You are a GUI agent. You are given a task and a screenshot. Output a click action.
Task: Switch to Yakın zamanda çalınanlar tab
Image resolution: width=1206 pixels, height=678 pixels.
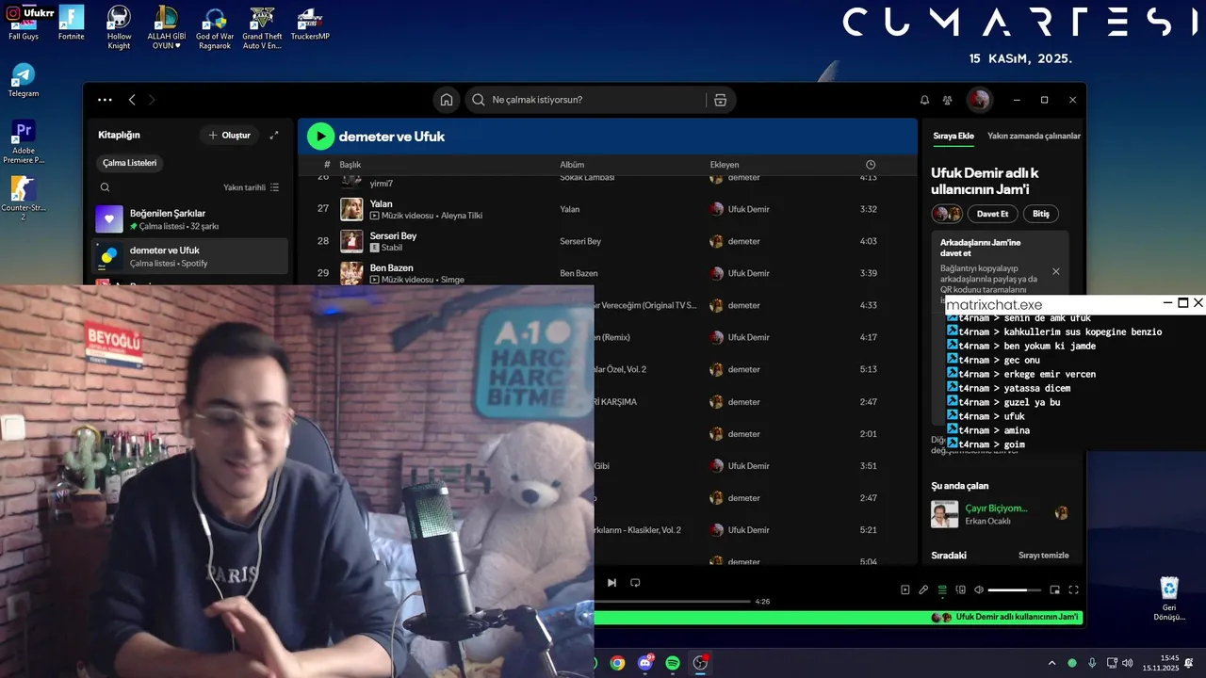pyautogui.click(x=1034, y=136)
